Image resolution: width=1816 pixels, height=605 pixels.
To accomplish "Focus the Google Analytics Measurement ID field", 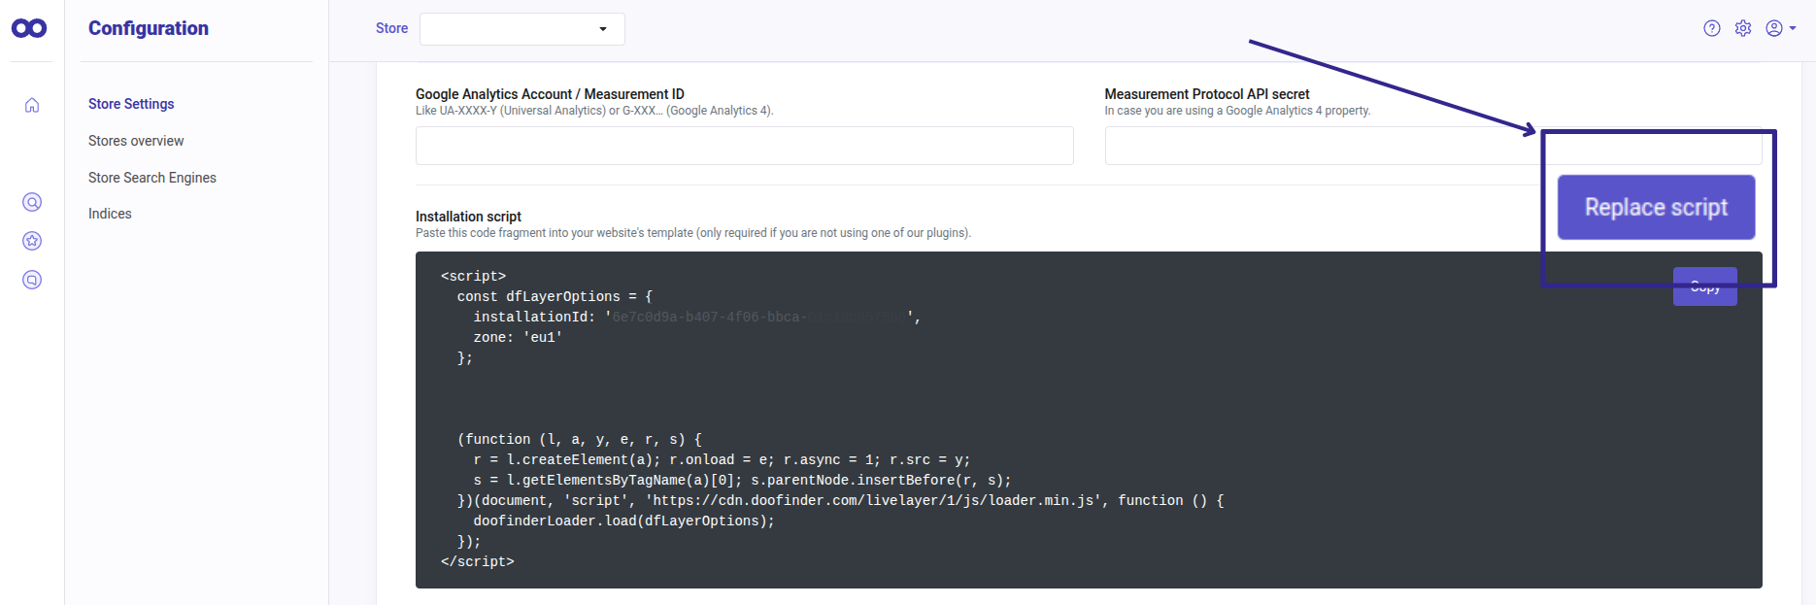I will coord(745,146).
